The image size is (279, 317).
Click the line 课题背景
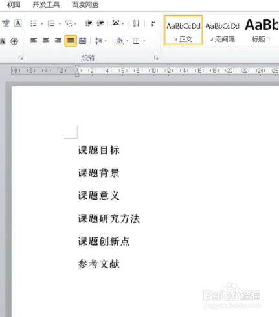coord(99,173)
